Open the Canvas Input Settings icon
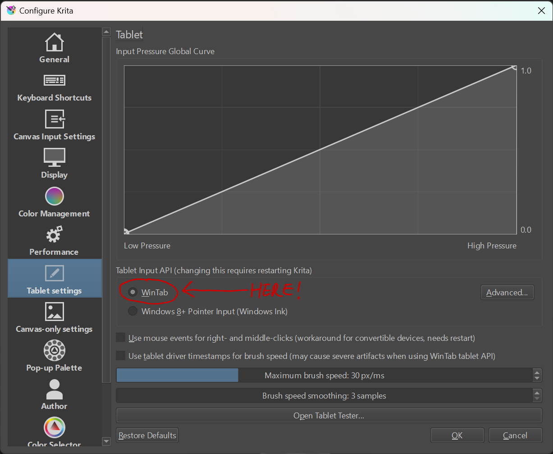This screenshot has height=454, width=553. point(54,119)
